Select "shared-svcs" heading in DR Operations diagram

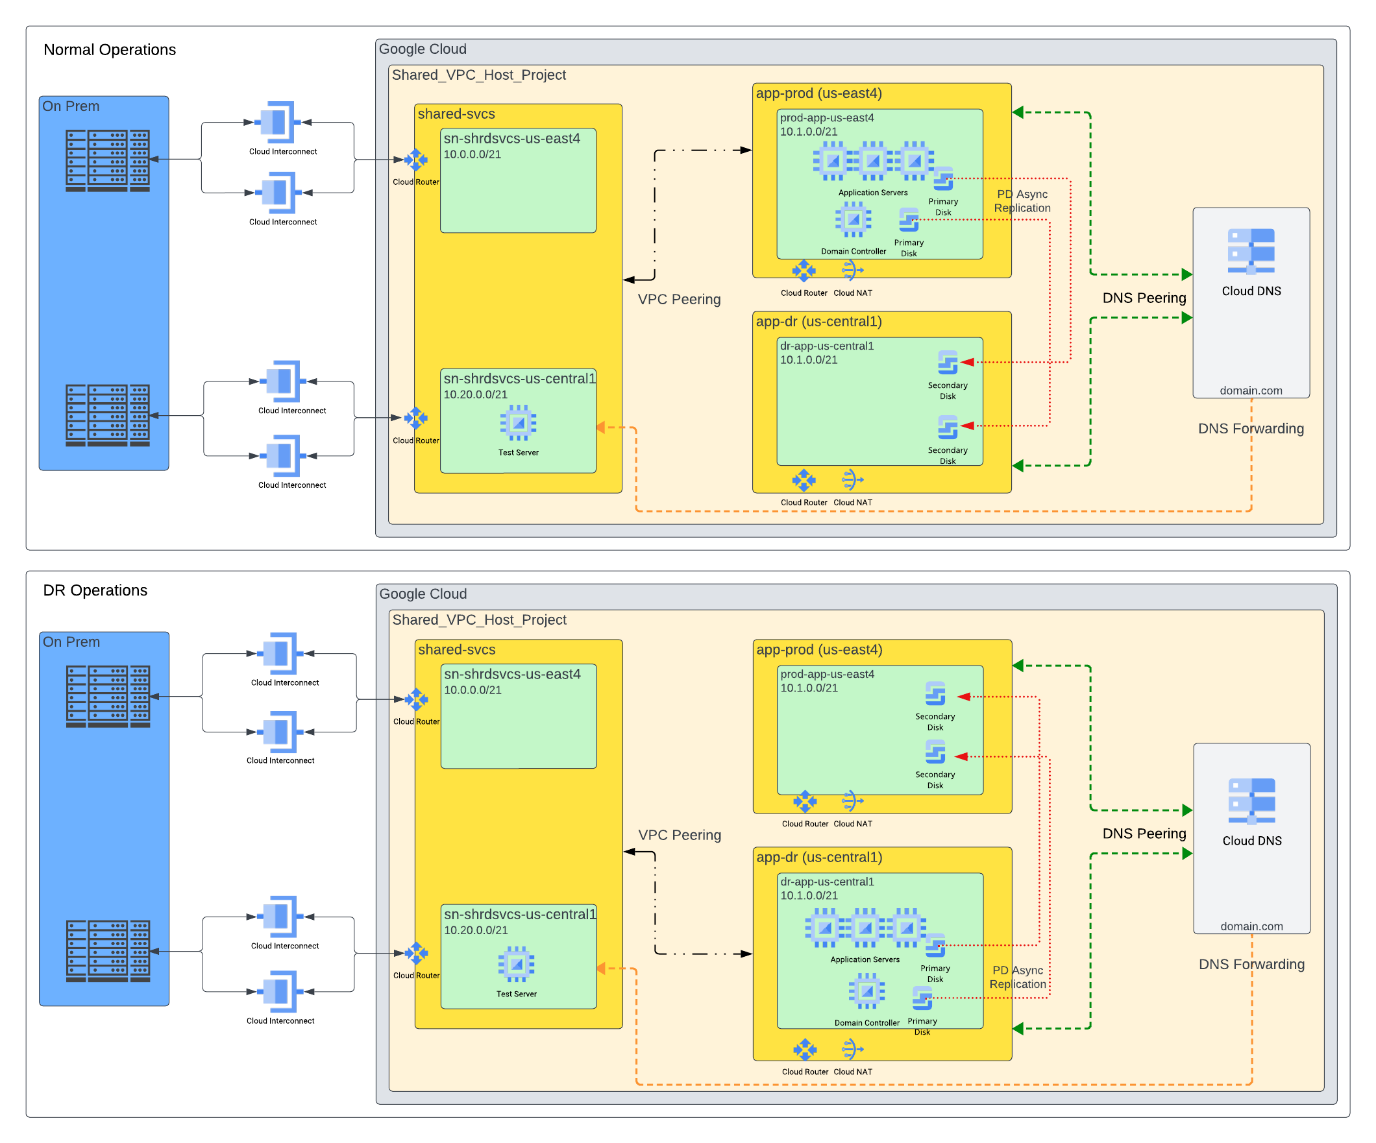pyautogui.click(x=457, y=650)
